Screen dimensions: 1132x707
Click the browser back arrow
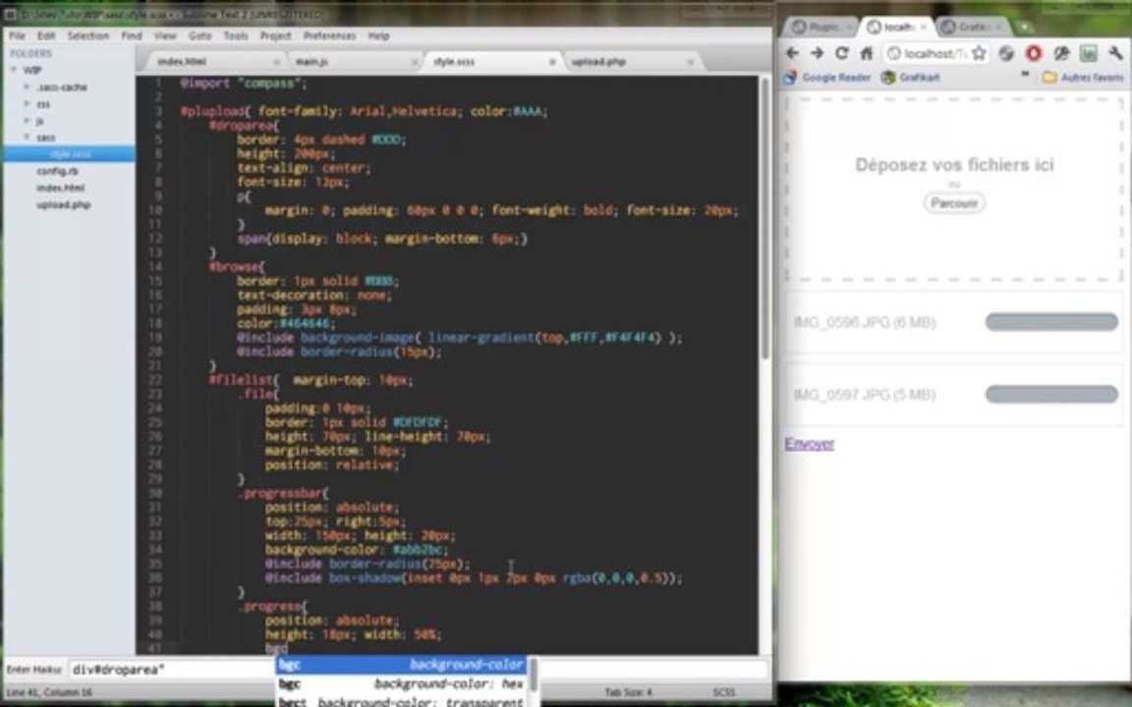coord(792,53)
